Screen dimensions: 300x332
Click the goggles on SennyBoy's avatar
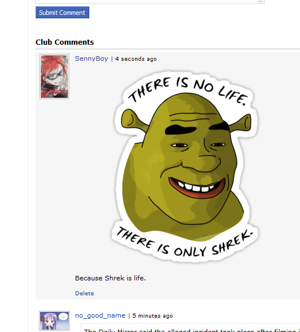56,75
